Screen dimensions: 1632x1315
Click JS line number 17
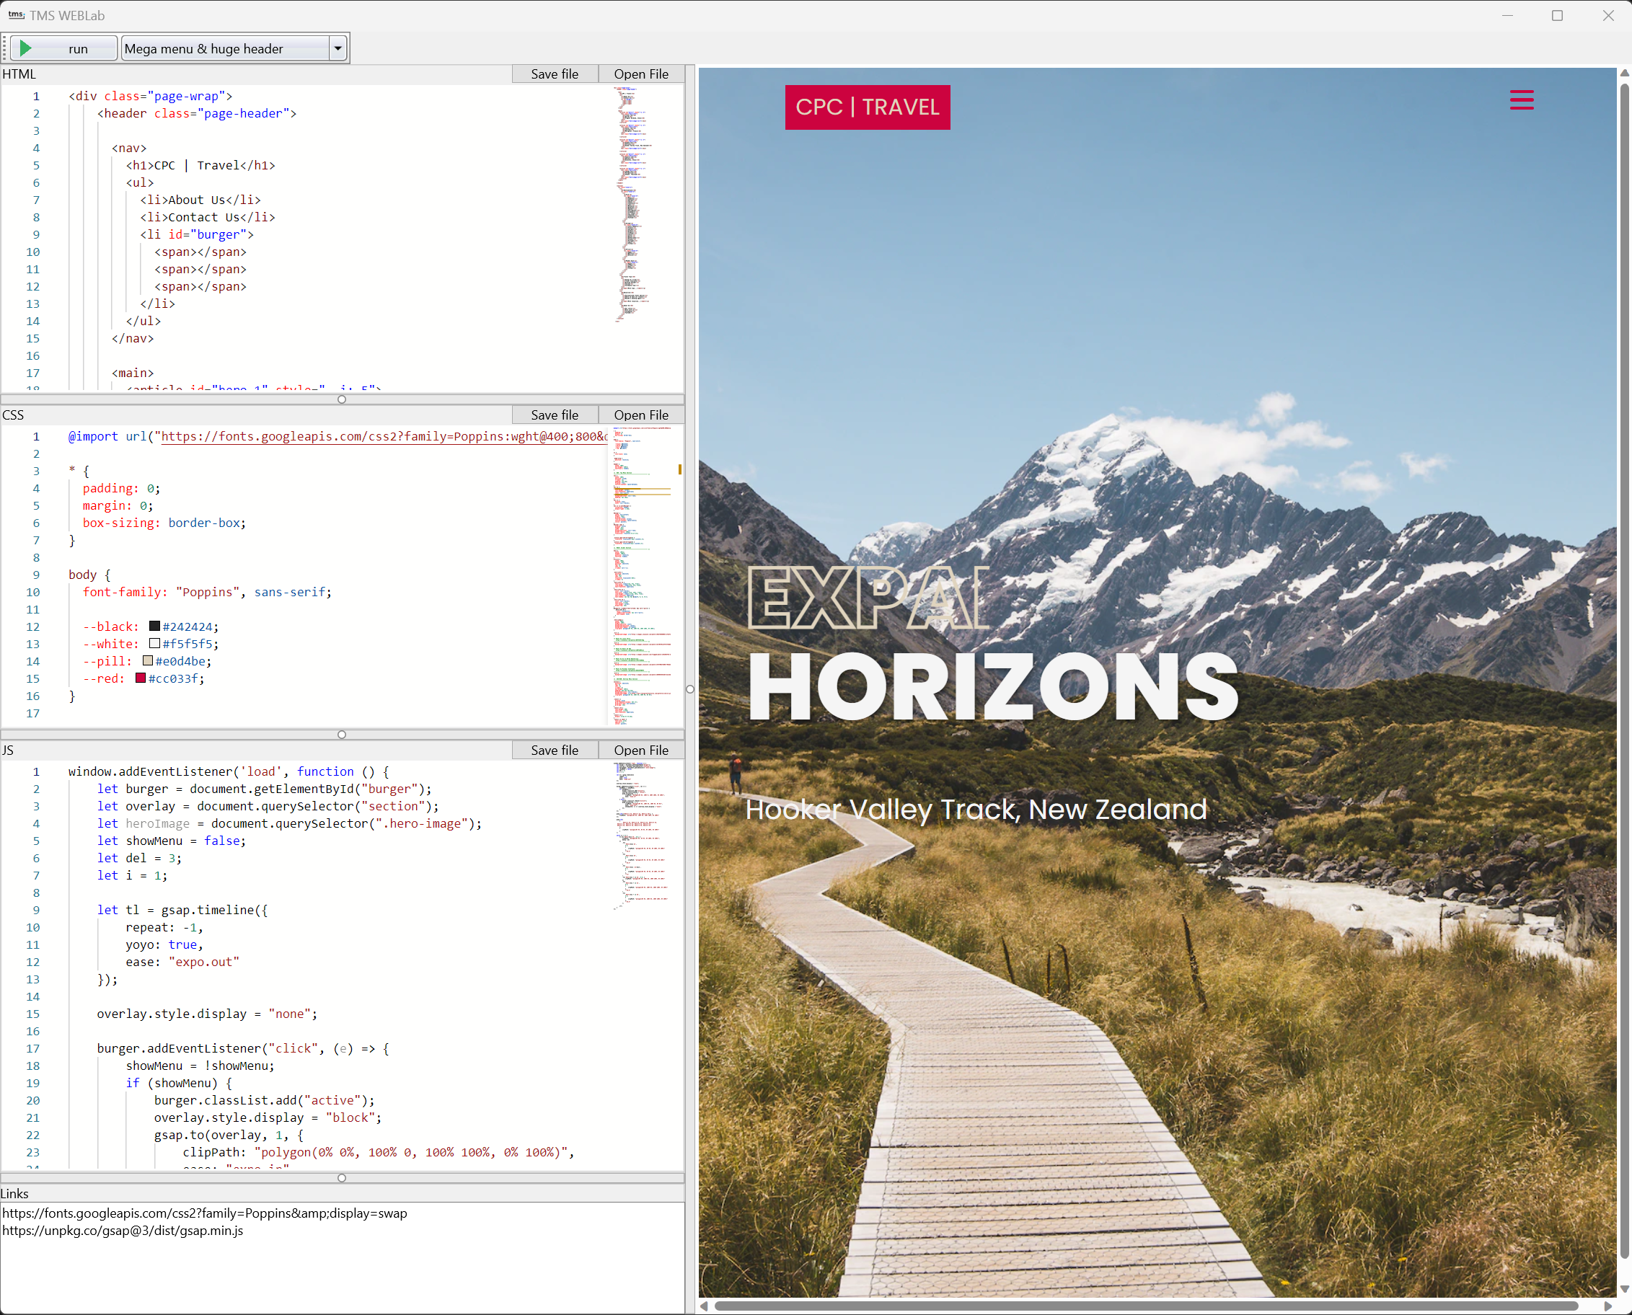coord(33,1048)
